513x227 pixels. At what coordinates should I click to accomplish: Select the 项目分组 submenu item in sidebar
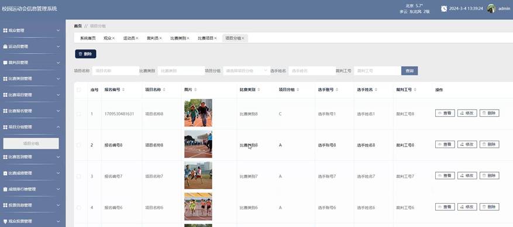31,144
